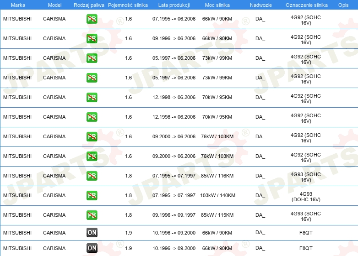Click CARISMA in the 103kW / 140KM row
This screenshot has height=256, width=358.
tap(54, 195)
